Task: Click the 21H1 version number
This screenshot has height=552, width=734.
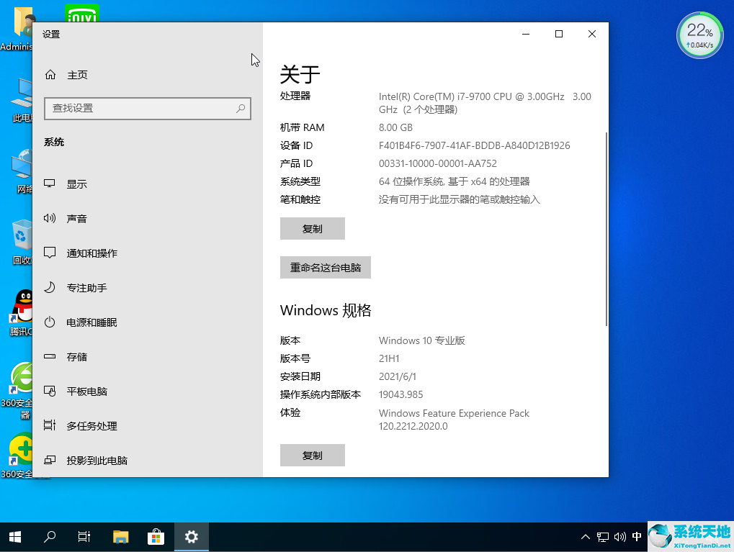Action: [x=389, y=358]
